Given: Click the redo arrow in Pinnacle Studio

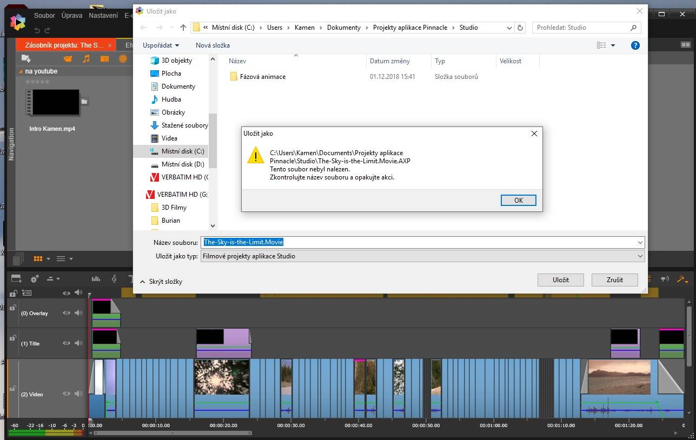Looking at the screenshot, I should point(48,31).
